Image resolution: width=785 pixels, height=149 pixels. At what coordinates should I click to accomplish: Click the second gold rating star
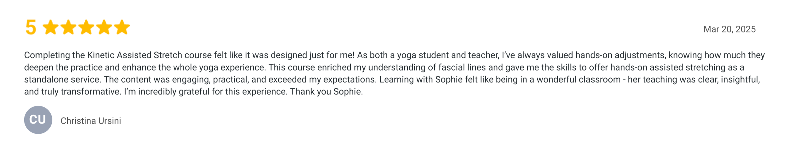pyautogui.click(x=68, y=27)
